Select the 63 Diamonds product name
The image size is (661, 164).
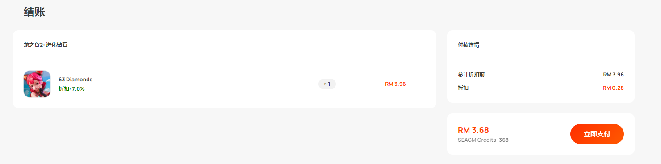pyautogui.click(x=75, y=79)
